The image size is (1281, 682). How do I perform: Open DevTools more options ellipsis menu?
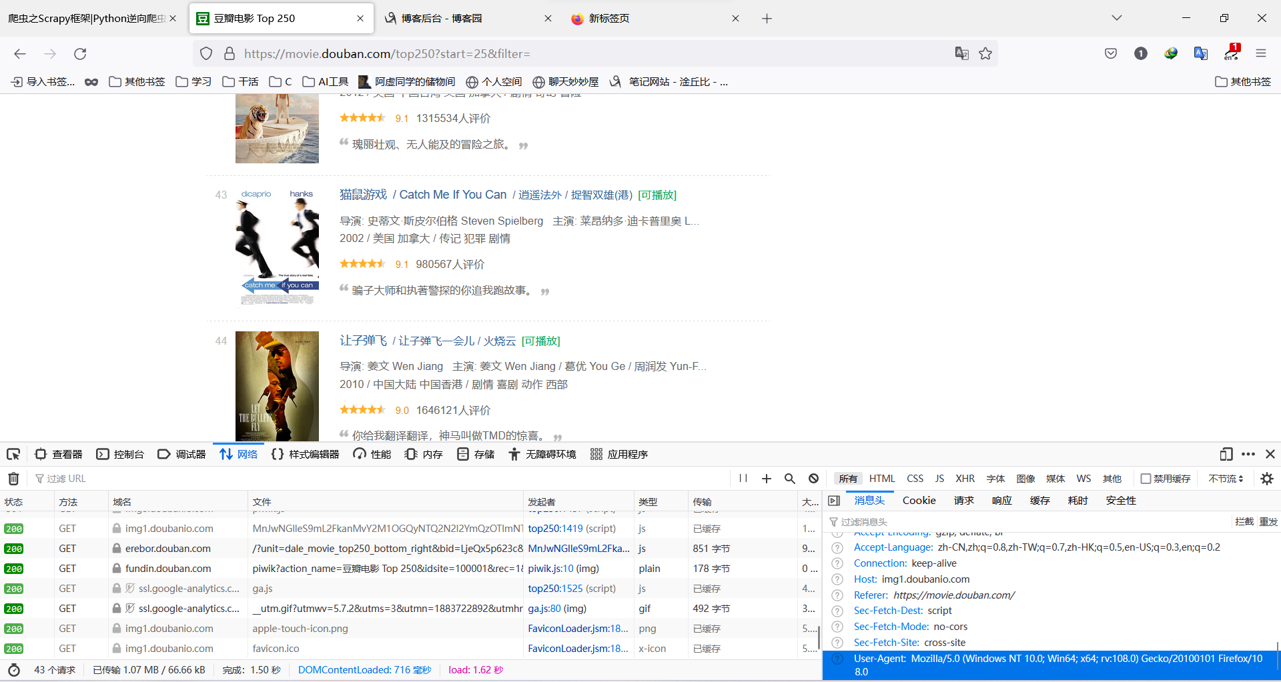[x=1248, y=454]
